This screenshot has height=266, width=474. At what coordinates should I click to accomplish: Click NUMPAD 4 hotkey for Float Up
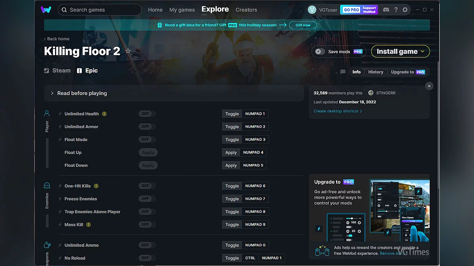[253, 153]
